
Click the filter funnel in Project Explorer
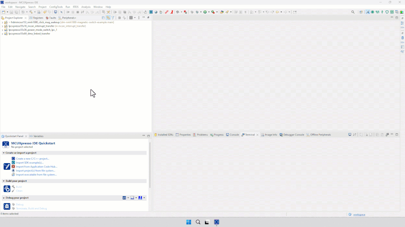pyautogui.click(x=113, y=18)
